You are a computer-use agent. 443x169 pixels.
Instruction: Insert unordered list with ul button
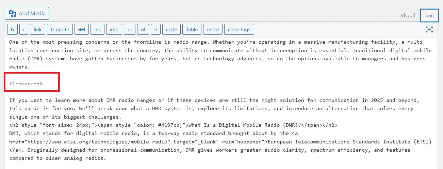(x=130, y=30)
